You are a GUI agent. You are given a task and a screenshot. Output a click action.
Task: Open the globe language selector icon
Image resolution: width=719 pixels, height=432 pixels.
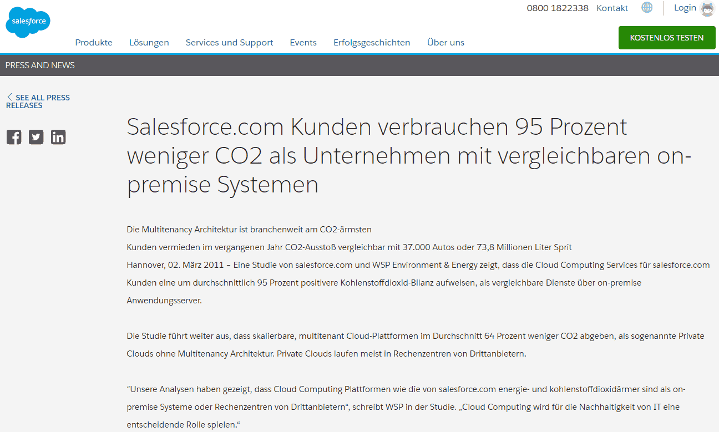point(647,8)
